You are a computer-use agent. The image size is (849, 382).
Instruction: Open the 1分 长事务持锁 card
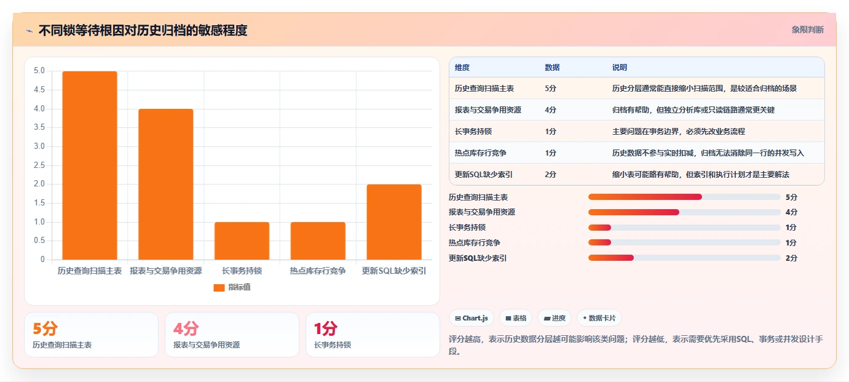click(373, 335)
